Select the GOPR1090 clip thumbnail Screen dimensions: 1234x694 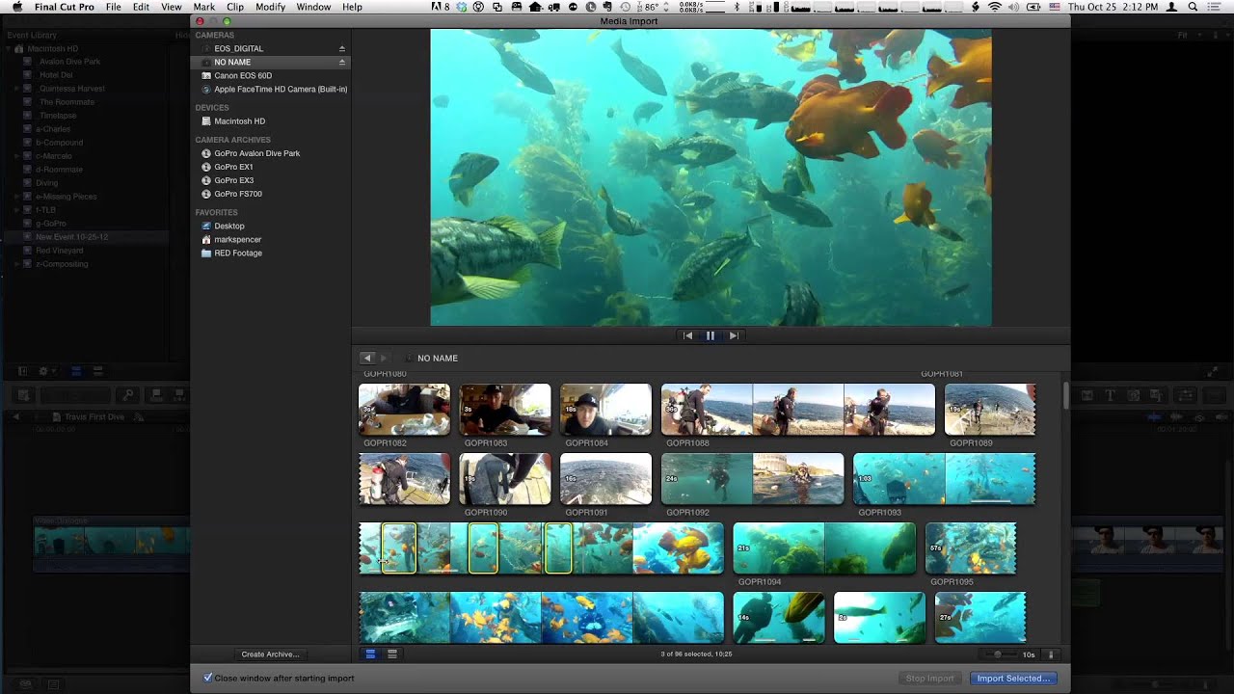point(505,479)
